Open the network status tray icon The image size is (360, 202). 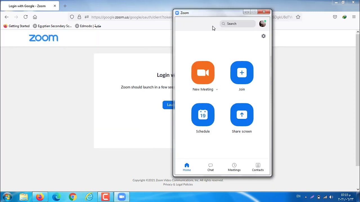[x=325, y=197]
